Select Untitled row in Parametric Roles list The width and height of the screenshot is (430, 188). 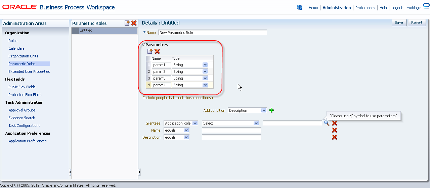coord(104,31)
